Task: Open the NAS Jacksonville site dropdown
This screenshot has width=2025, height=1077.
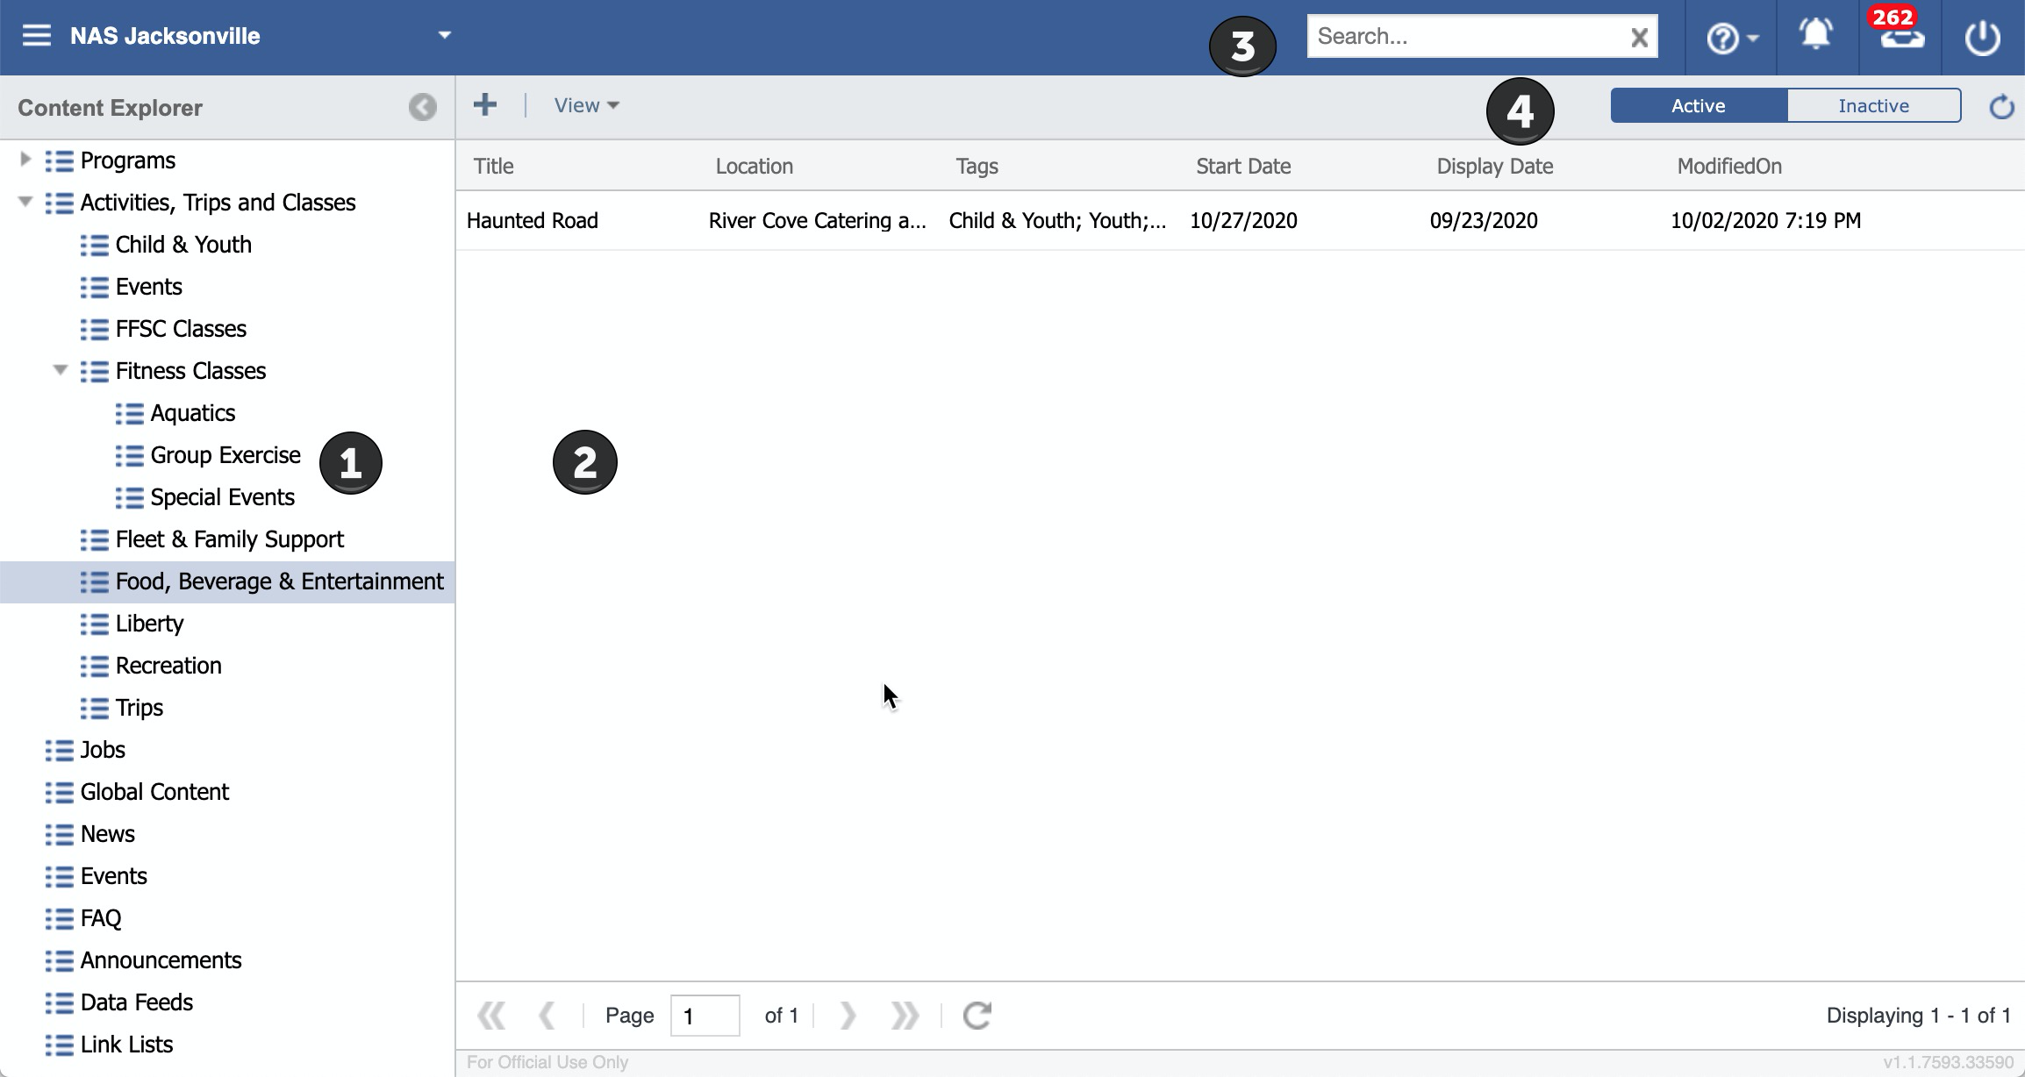Action: [x=444, y=36]
